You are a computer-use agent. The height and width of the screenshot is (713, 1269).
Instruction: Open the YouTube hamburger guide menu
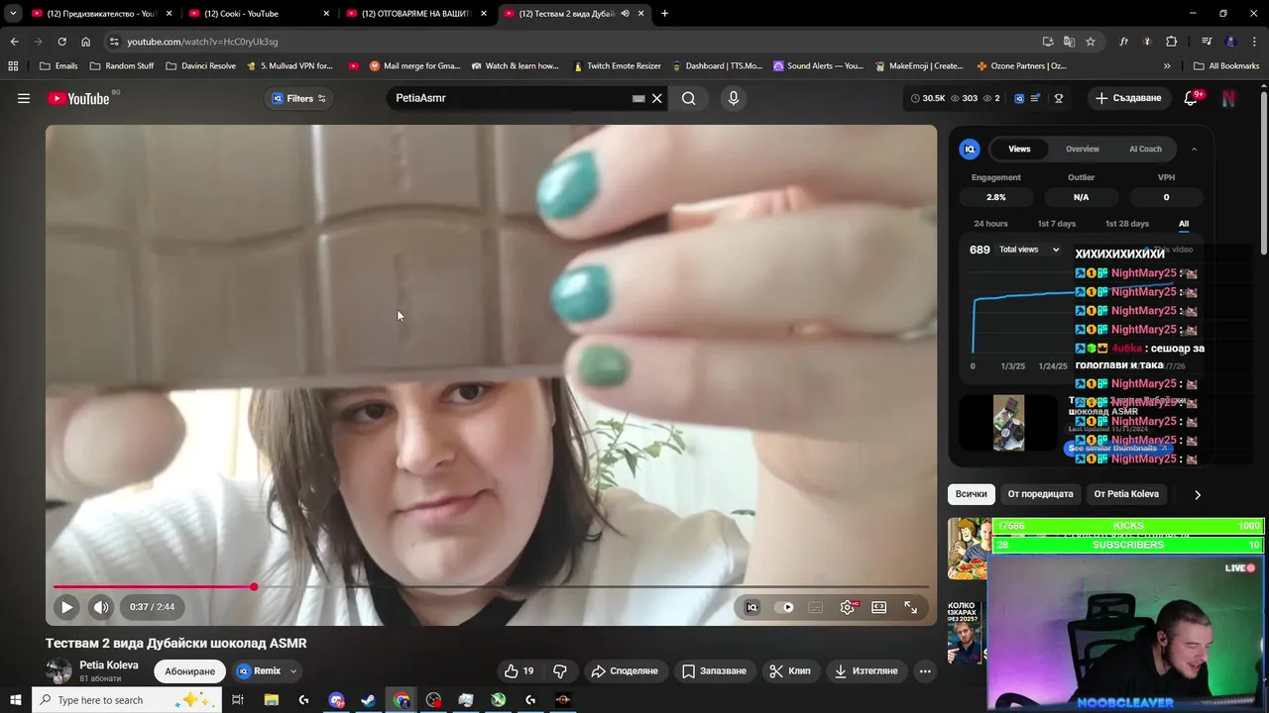[24, 98]
